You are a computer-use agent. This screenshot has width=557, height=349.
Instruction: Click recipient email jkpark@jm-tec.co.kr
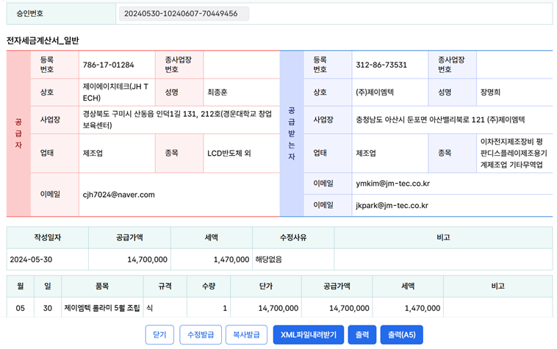coord(392,206)
